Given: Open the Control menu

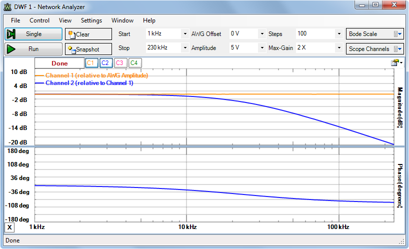Looking at the screenshot, I should pyautogui.click(x=39, y=20).
